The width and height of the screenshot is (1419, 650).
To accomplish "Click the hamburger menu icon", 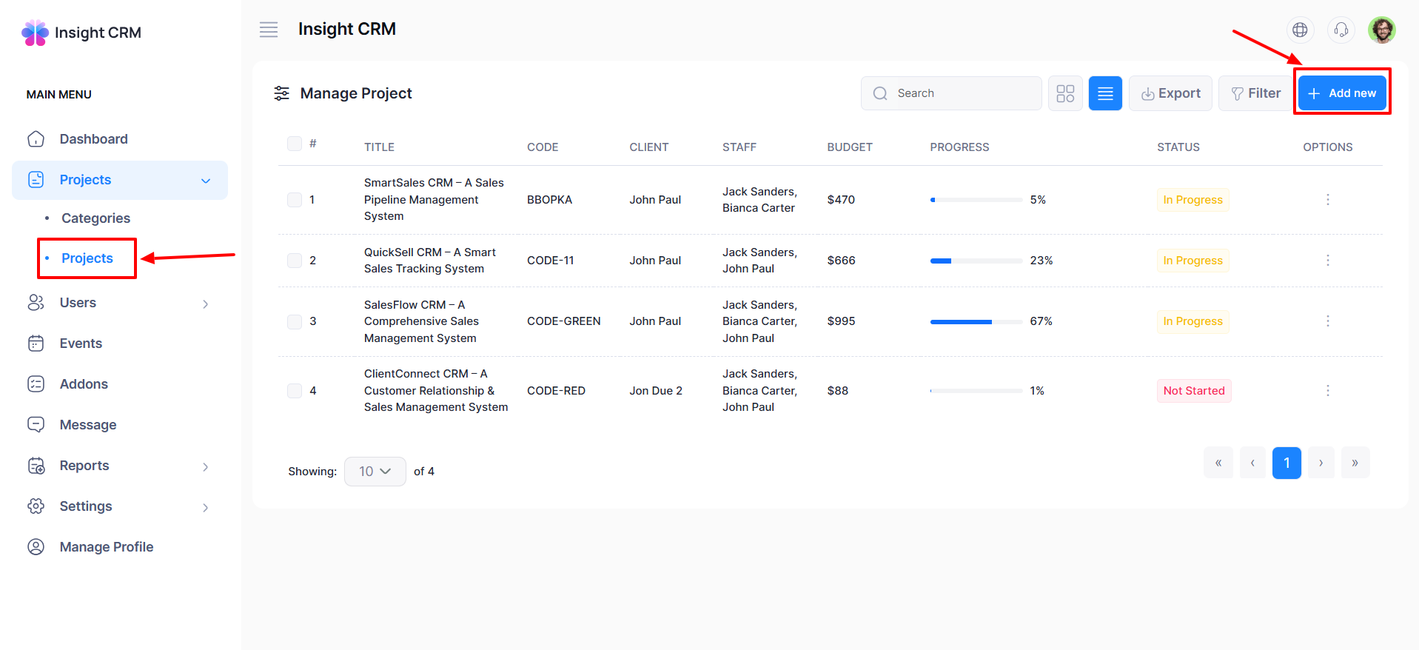I will coord(269,30).
